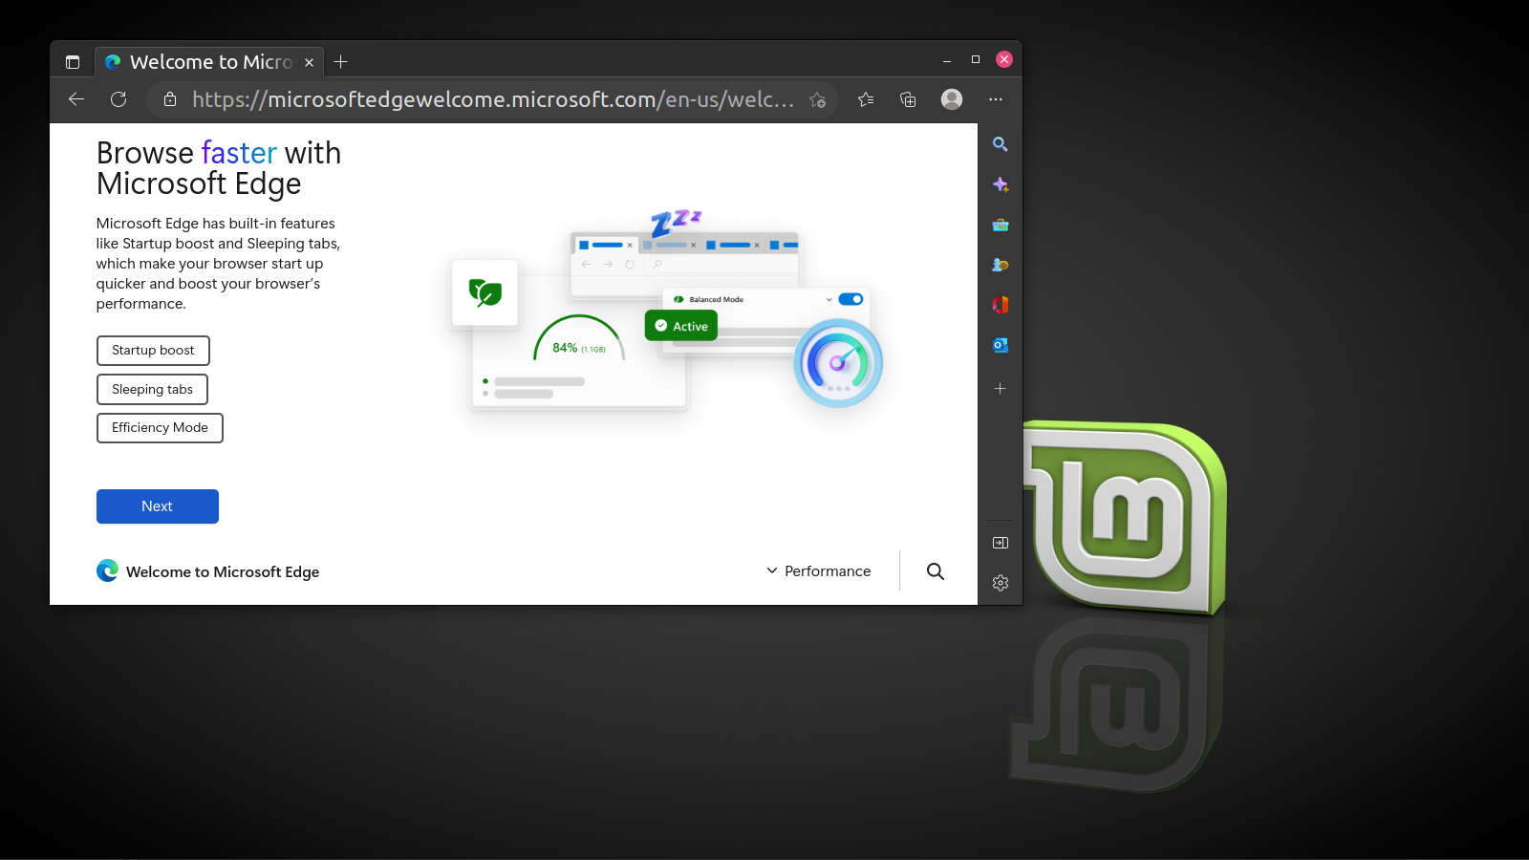
Task: Hide the sidebar using the collapse icon
Action: click(x=1001, y=543)
